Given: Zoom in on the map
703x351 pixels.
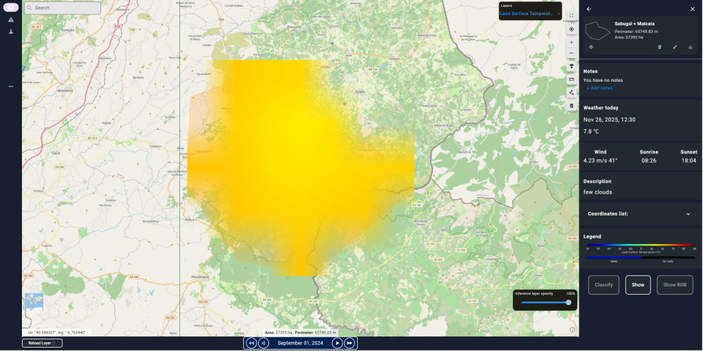Looking at the screenshot, I should (x=571, y=42).
